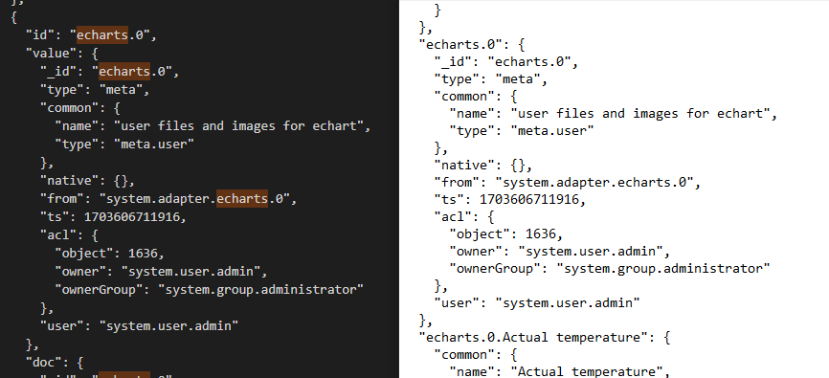Click "echarts.0.Actual temperature" key
The height and width of the screenshot is (378, 829).
pos(538,337)
